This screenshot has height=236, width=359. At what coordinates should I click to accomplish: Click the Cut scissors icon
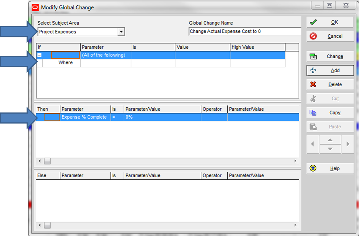point(313,98)
